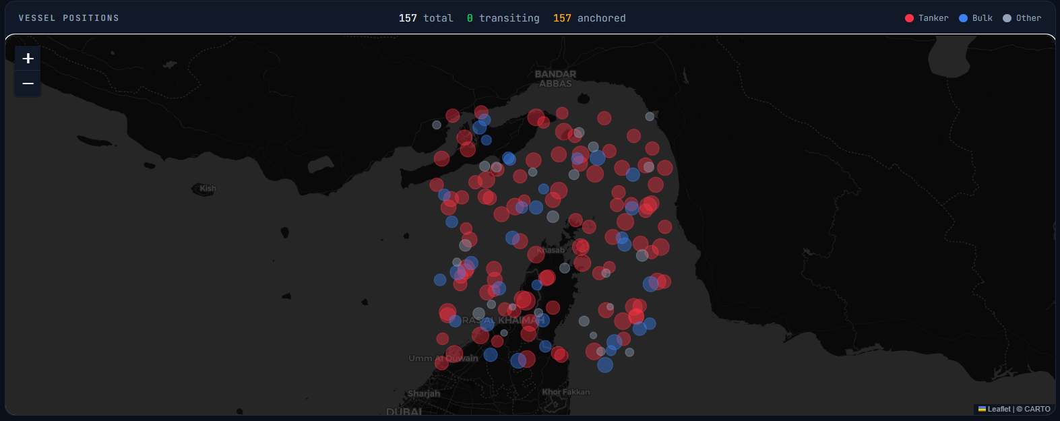Click the Kish island map label
The image size is (1060, 421).
pos(208,189)
